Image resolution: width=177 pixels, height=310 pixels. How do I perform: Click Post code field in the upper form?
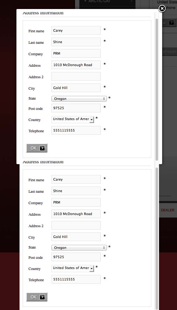pyautogui.click(x=76, y=108)
